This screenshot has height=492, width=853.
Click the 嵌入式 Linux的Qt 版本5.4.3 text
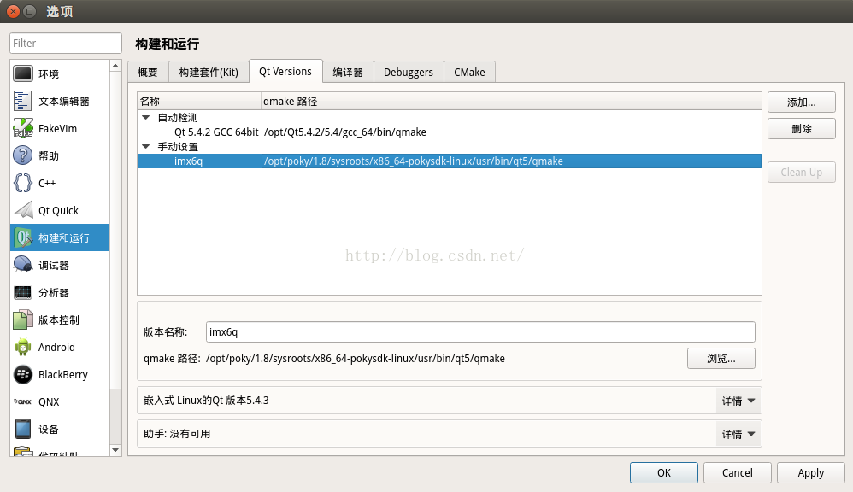[206, 401]
